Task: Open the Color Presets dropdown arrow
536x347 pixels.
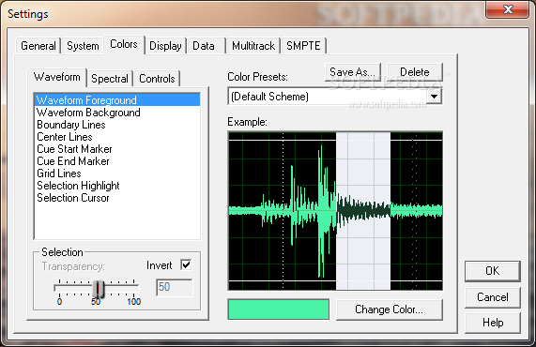Action: pos(434,97)
